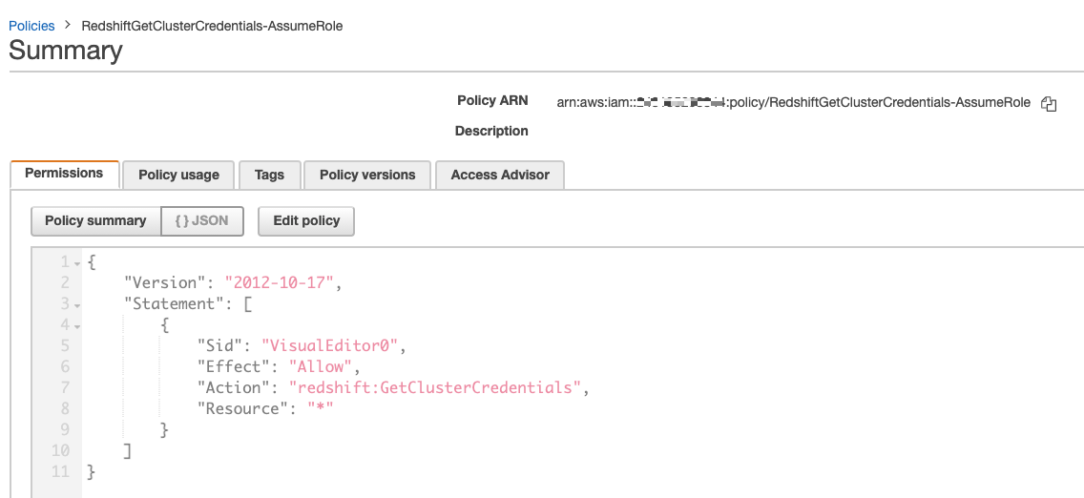This screenshot has width=1084, height=498.
Task: Click the Edit policy button
Action: (x=306, y=221)
